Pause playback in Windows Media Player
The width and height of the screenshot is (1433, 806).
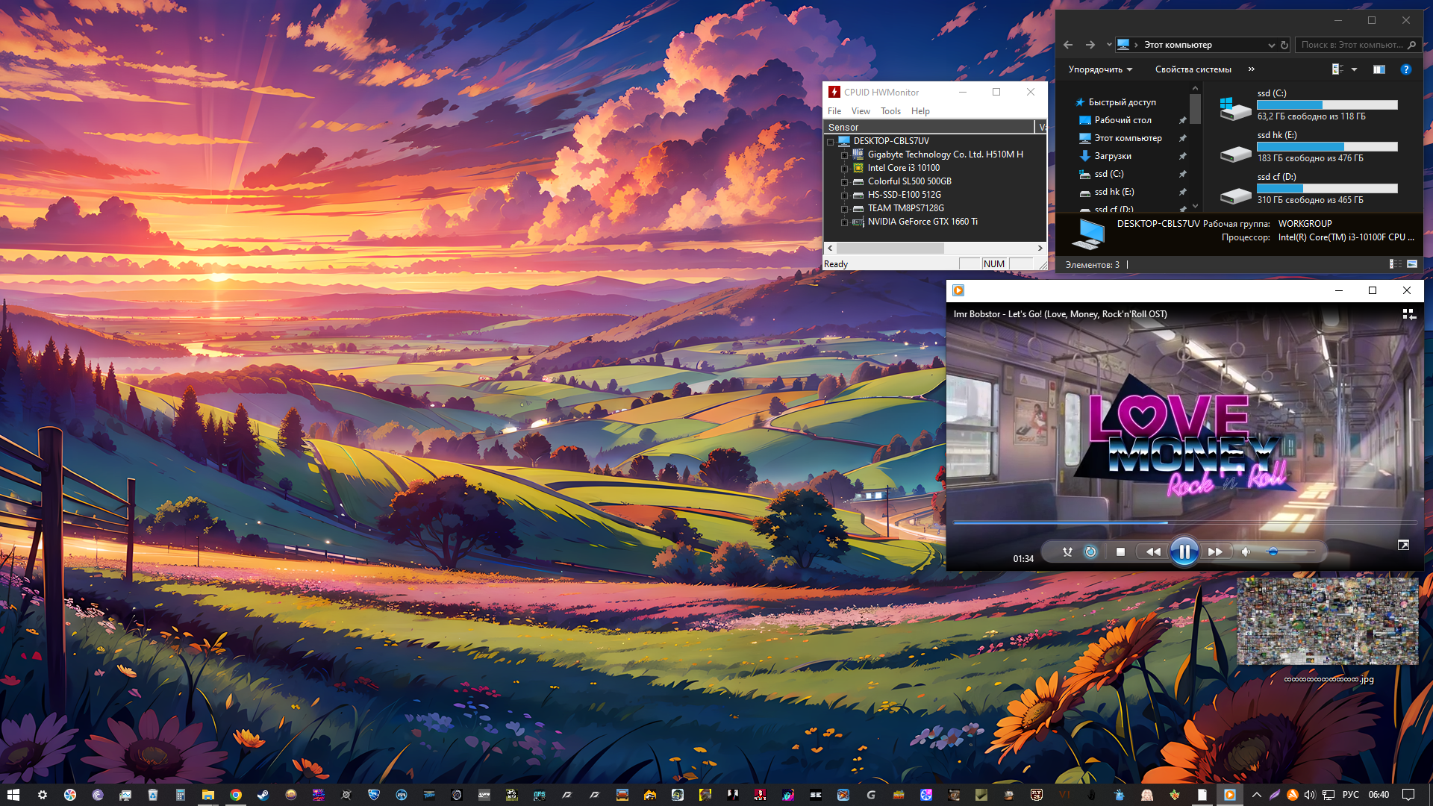(x=1184, y=552)
